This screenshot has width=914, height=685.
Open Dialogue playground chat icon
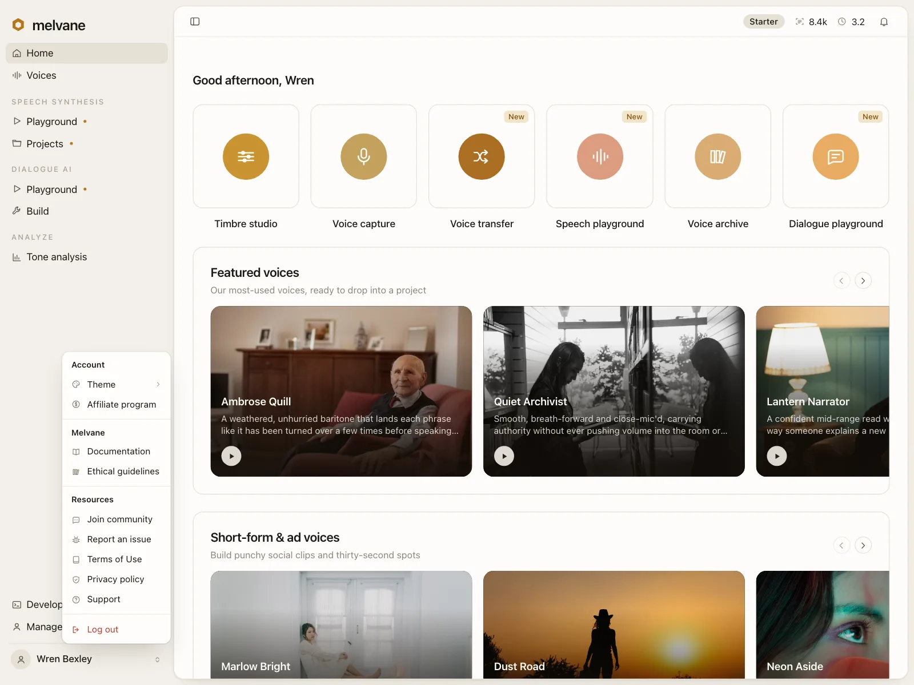click(836, 156)
